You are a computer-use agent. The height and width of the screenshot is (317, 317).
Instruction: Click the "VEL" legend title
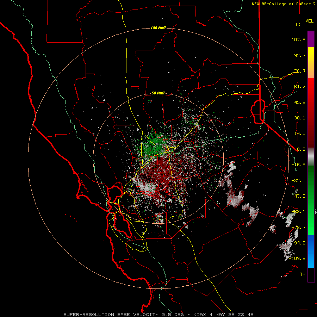point(309,21)
